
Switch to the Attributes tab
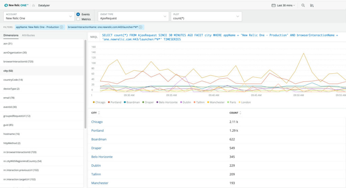point(28,35)
